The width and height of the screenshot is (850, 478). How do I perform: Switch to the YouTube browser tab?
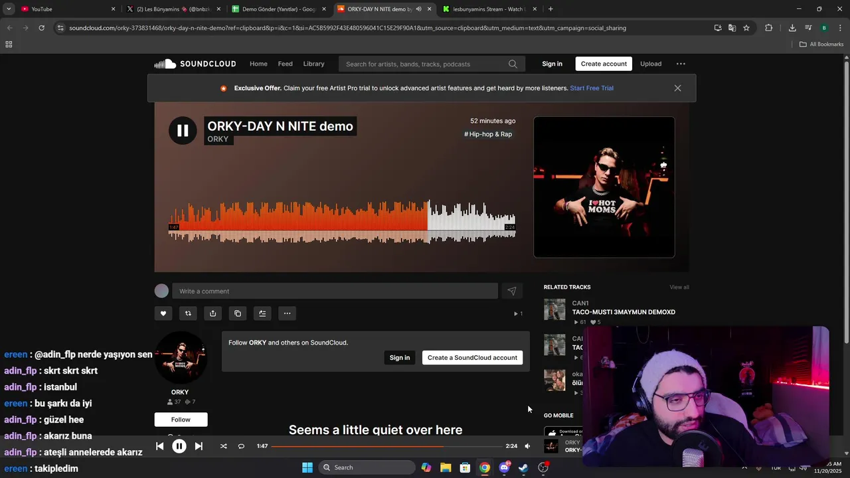pos(66,9)
